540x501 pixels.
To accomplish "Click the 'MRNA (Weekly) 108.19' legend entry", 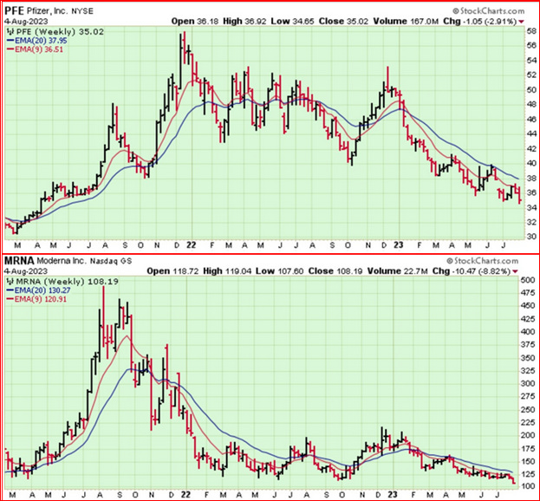I will 68,282.
